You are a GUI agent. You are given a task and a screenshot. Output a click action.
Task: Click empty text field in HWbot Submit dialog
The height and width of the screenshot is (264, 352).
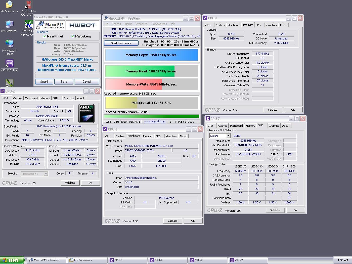pyautogui.click(x=67, y=75)
